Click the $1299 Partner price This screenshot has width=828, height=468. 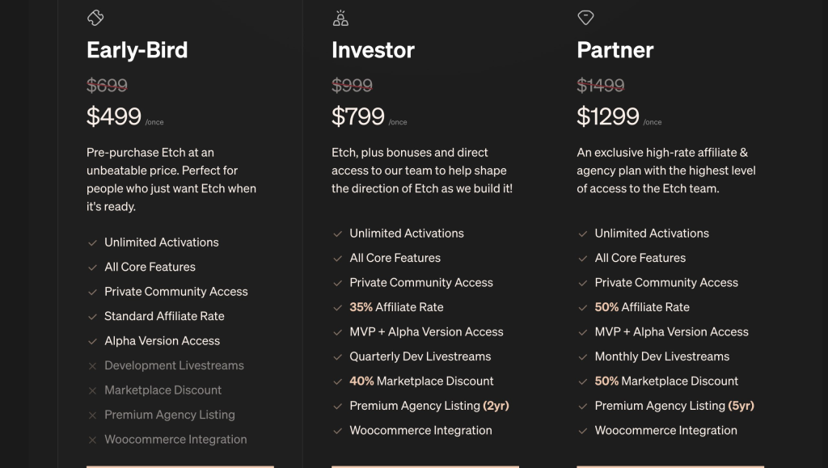[608, 116]
